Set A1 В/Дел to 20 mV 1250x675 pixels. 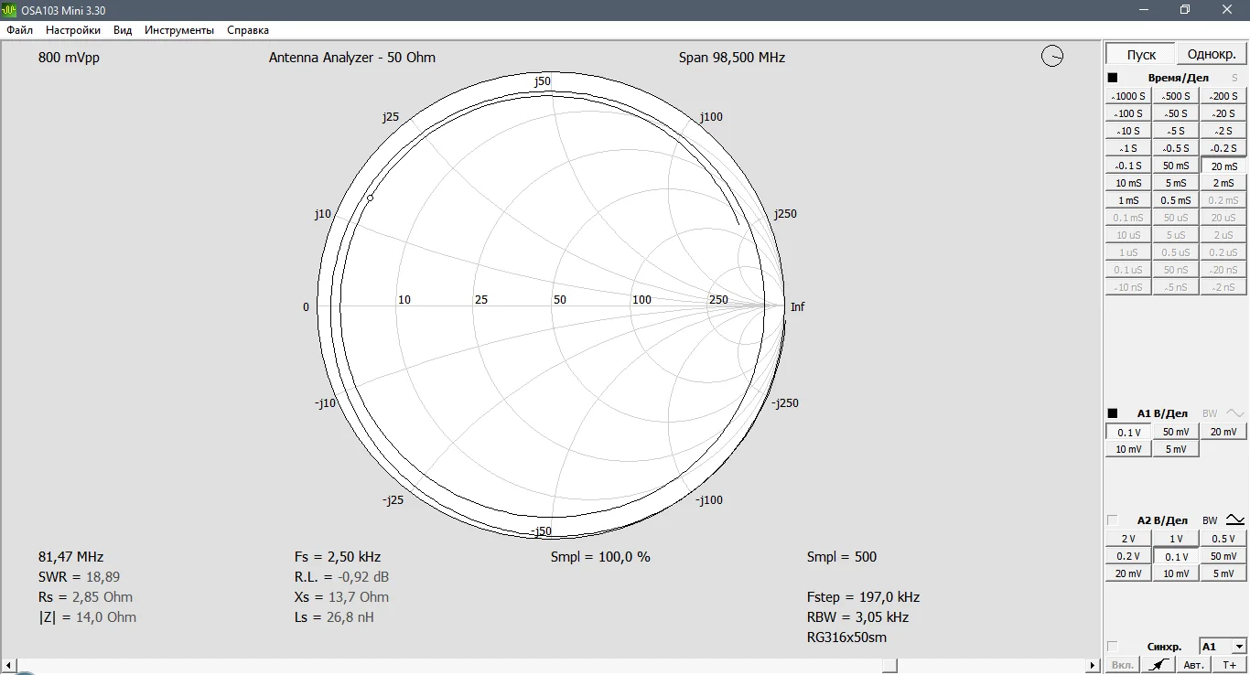pyautogui.click(x=1223, y=432)
